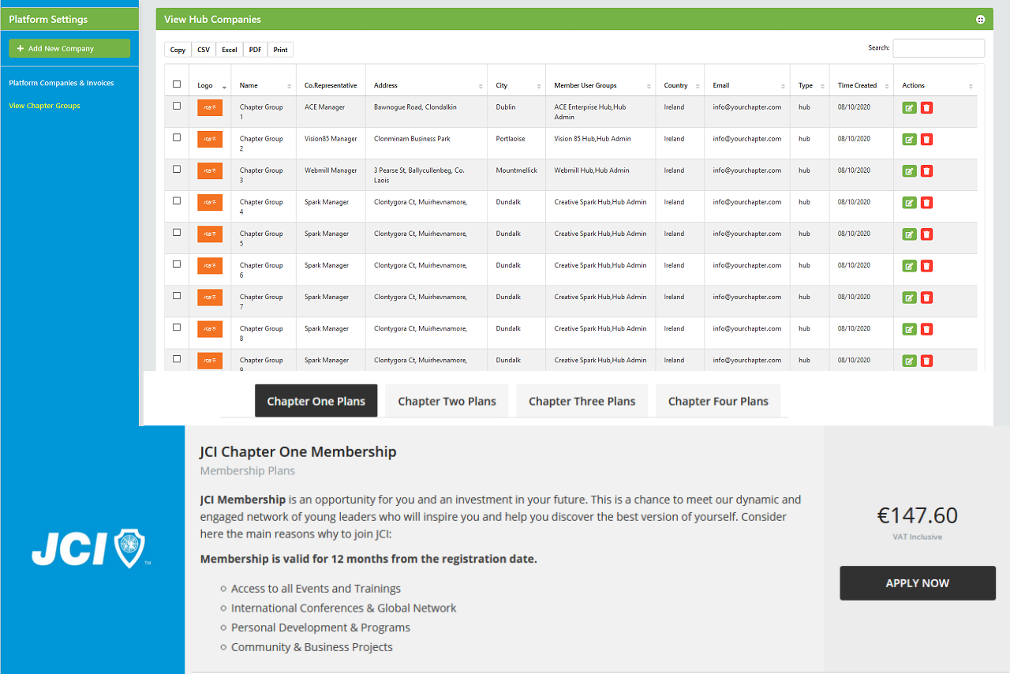
Task: Edit Chapter Group 9 using the green edit icon
Action: pyautogui.click(x=909, y=360)
